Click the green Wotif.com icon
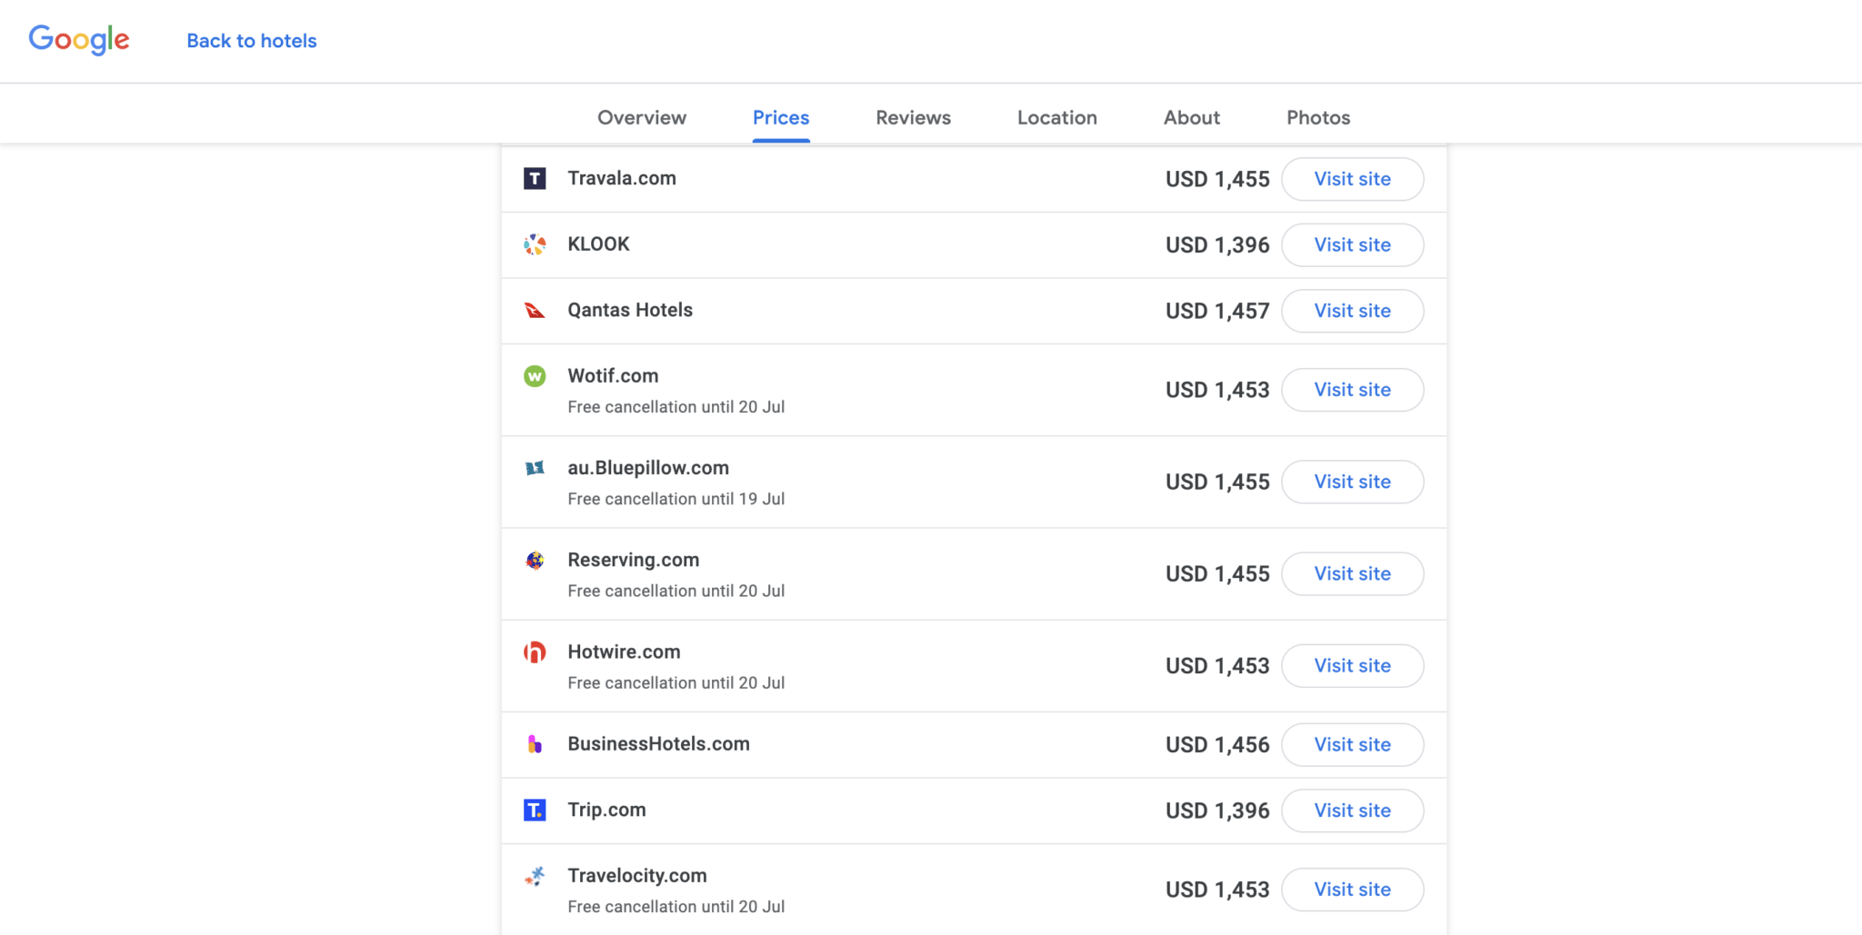This screenshot has width=1862, height=935. pos(535,376)
